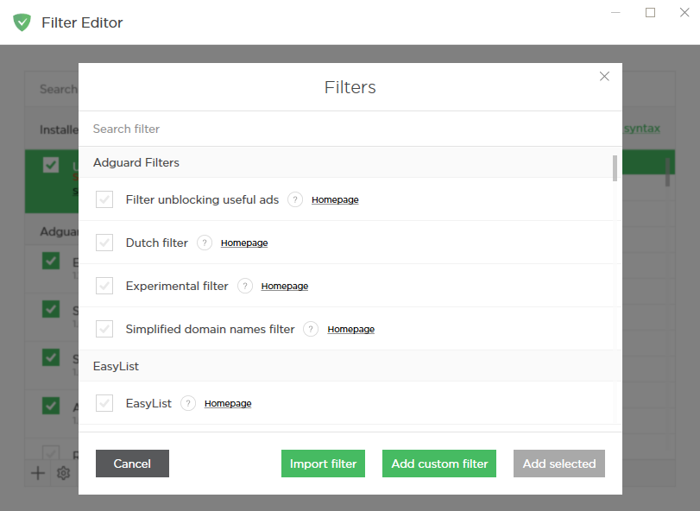Click the EasyList group header
Viewport: 700px width, 511px height.
[x=350, y=366]
